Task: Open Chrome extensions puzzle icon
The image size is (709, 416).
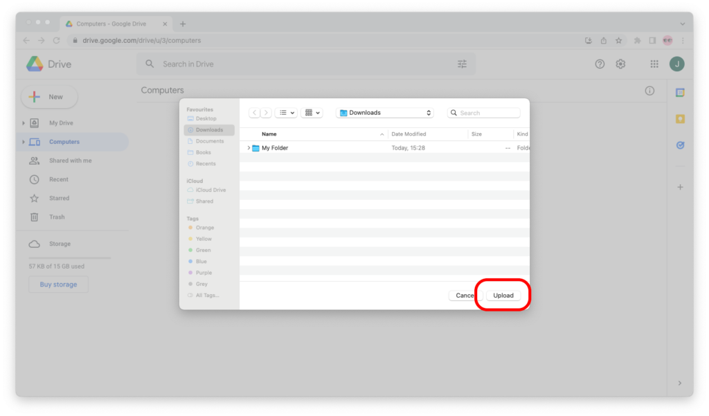Action: [x=637, y=41]
